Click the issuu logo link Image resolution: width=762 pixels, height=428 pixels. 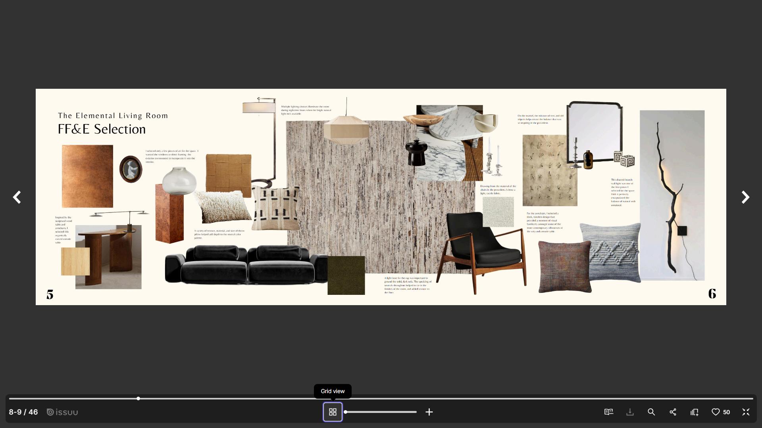click(x=62, y=412)
